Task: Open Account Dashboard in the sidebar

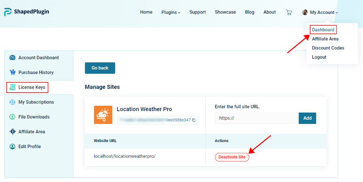Action: point(39,58)
